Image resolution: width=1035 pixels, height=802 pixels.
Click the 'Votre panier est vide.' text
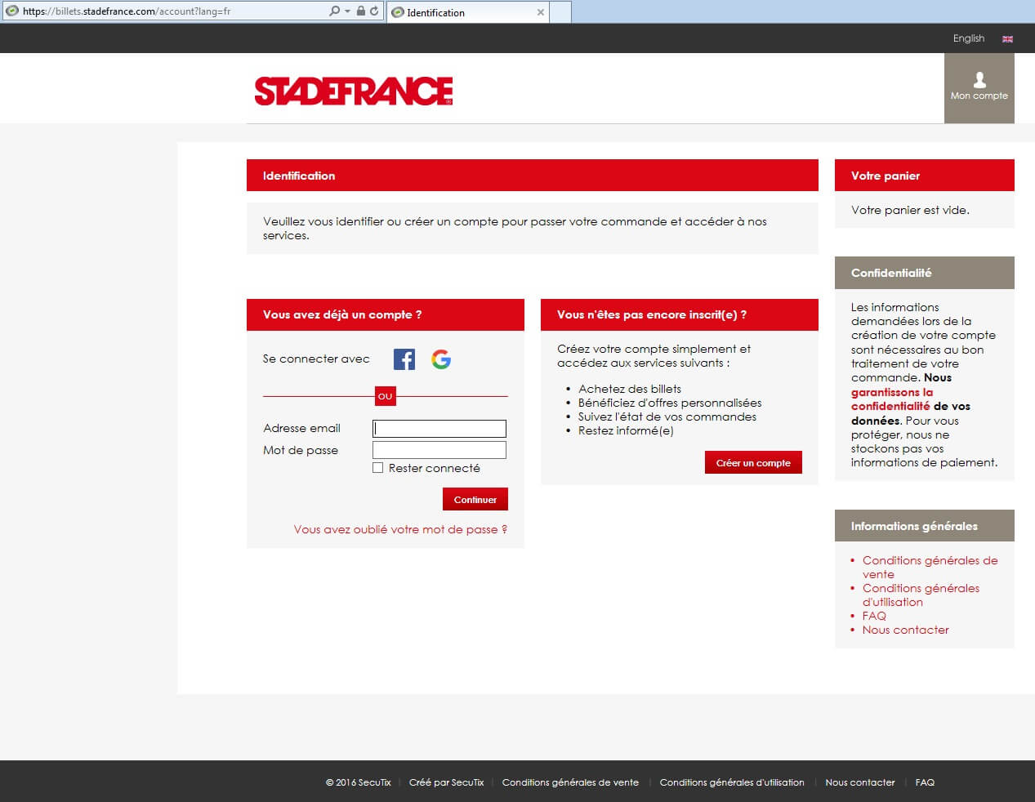click(910, 210)
